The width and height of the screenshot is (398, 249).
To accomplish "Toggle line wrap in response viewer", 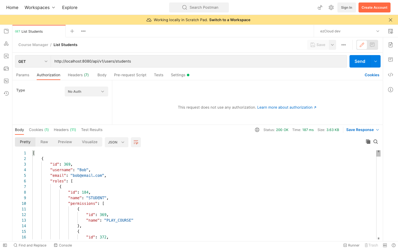I will [136, 142].
